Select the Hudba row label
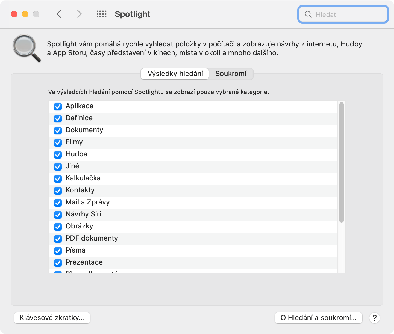Screen dimensions: 394x334 77,154
